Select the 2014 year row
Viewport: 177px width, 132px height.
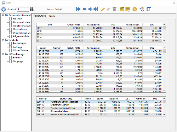pos(99,38)
